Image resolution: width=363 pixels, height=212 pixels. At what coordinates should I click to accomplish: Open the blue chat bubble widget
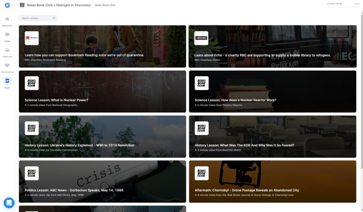click(x=9, y=203)
